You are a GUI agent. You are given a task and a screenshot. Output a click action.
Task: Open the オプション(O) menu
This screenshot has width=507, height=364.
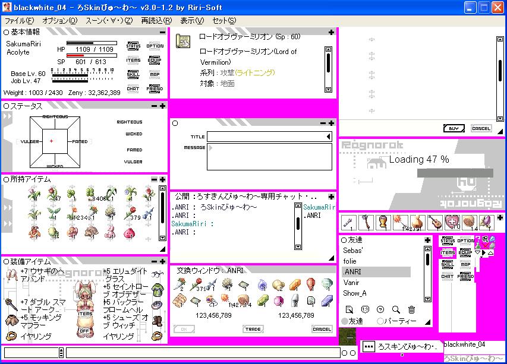(x=60, y=21)
